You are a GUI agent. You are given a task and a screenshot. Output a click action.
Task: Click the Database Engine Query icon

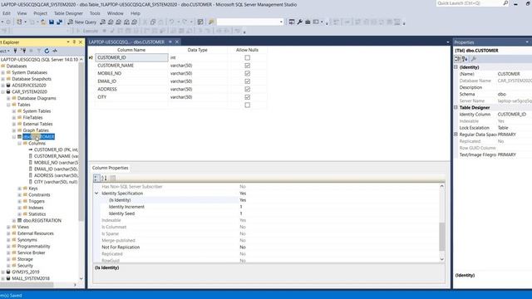point(103,22)
